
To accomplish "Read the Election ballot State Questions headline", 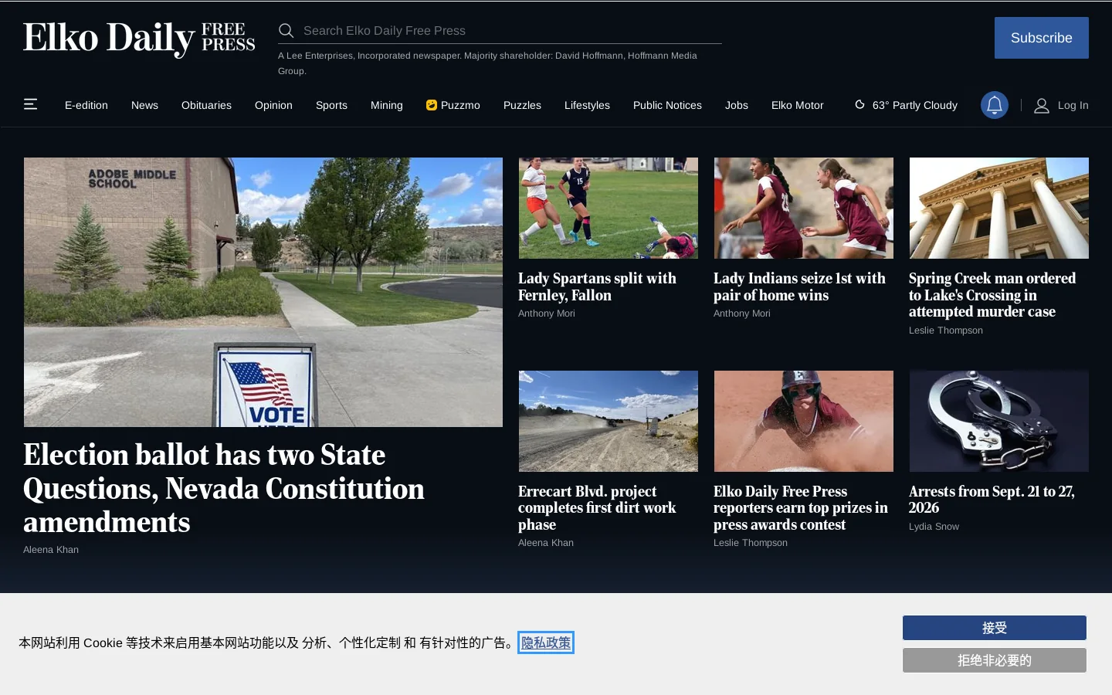I will click(224, 488).
